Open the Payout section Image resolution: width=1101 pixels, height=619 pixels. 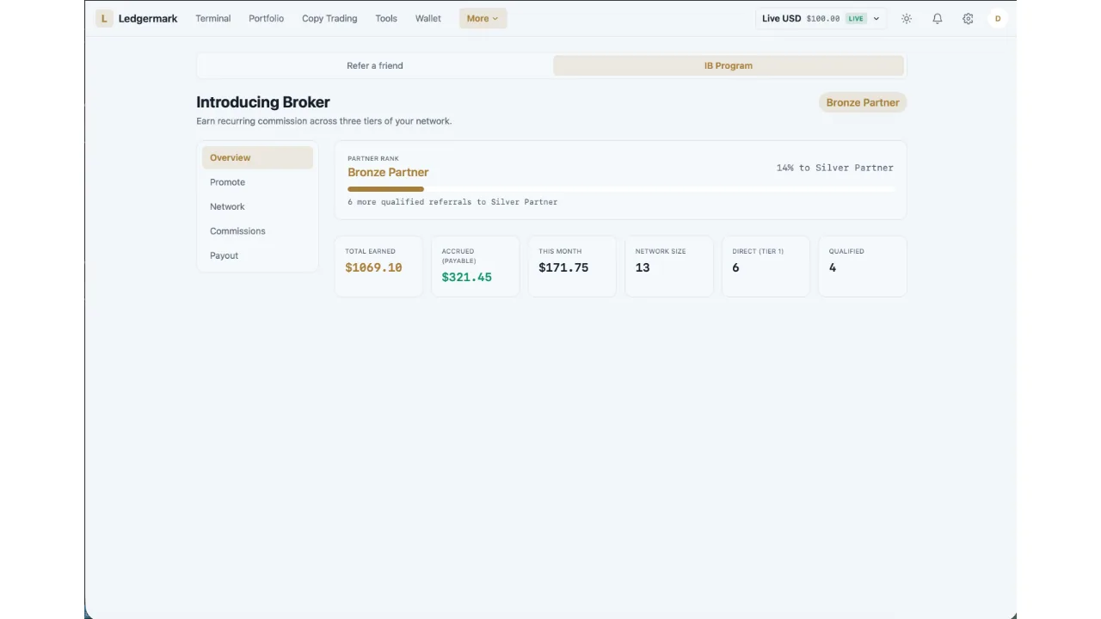(x=257, y=255)
